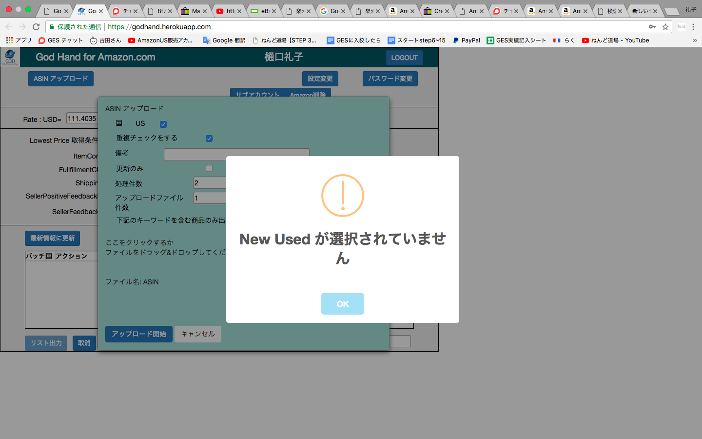Viewport: 702px width, 439px height.
Task: Click the browser forward arrow
Action: 22,27
